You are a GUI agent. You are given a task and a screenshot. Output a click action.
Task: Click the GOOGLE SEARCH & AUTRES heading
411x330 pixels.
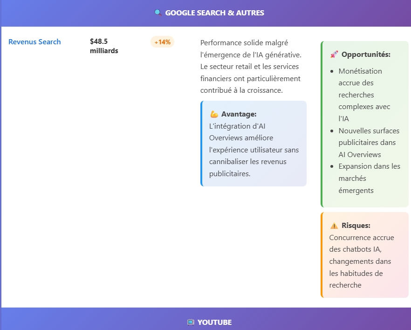(214, 13)
